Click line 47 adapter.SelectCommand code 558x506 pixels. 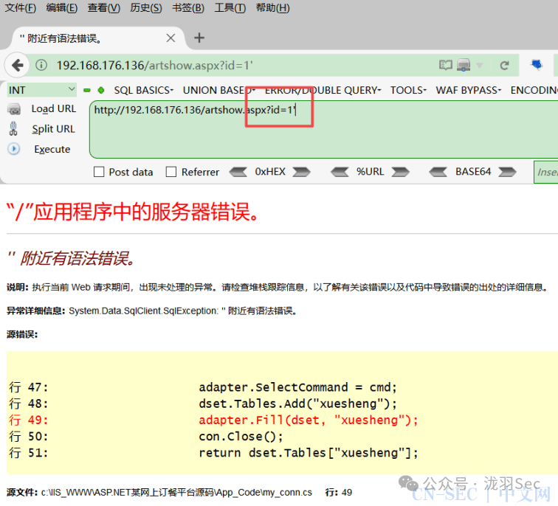pos(297,387)
